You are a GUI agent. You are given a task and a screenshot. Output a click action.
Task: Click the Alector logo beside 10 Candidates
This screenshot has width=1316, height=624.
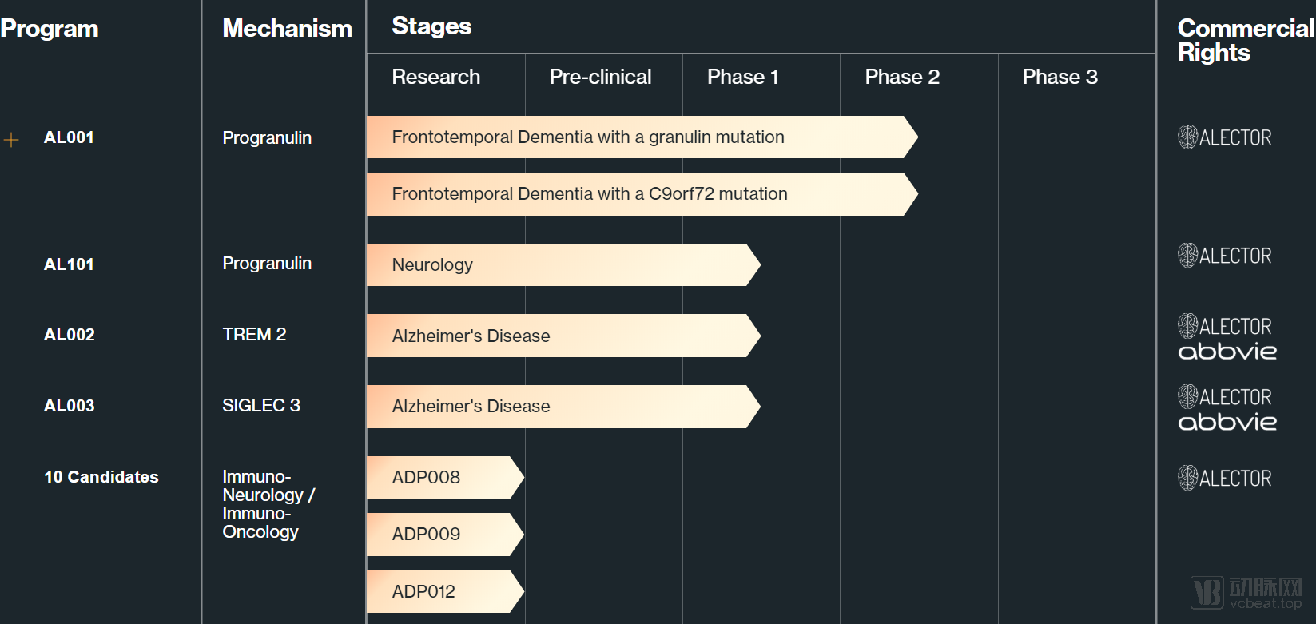(x=1224, y=478)
